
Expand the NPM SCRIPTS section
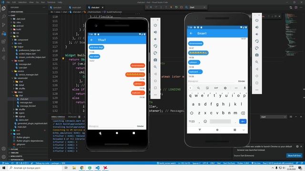click(x=16, y=156)
